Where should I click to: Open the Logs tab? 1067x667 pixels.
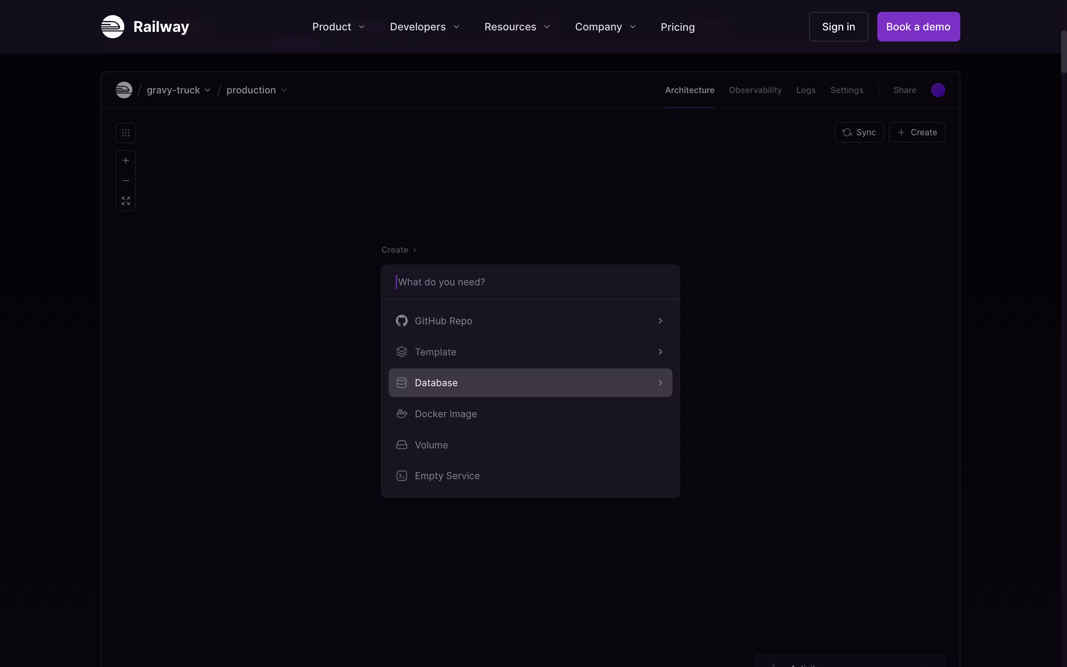click(x=805, y=90)
